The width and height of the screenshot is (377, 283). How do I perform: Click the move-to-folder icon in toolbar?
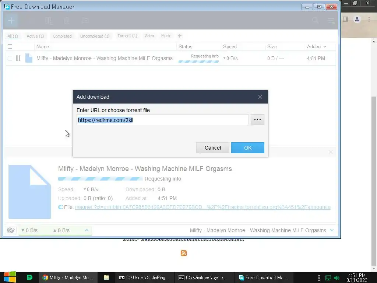(85, 21)
